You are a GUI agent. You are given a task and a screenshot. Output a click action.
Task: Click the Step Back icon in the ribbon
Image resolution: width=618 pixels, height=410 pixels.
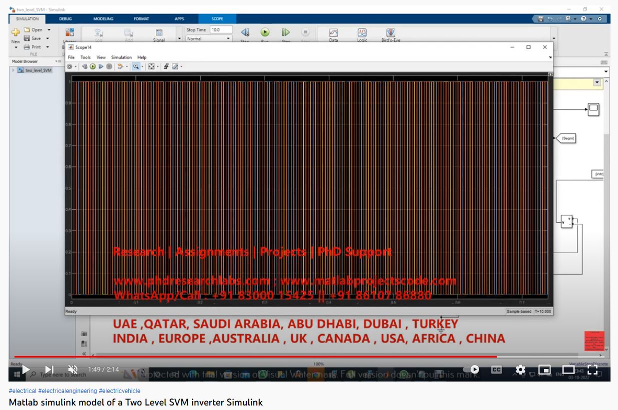coord(245,33)
